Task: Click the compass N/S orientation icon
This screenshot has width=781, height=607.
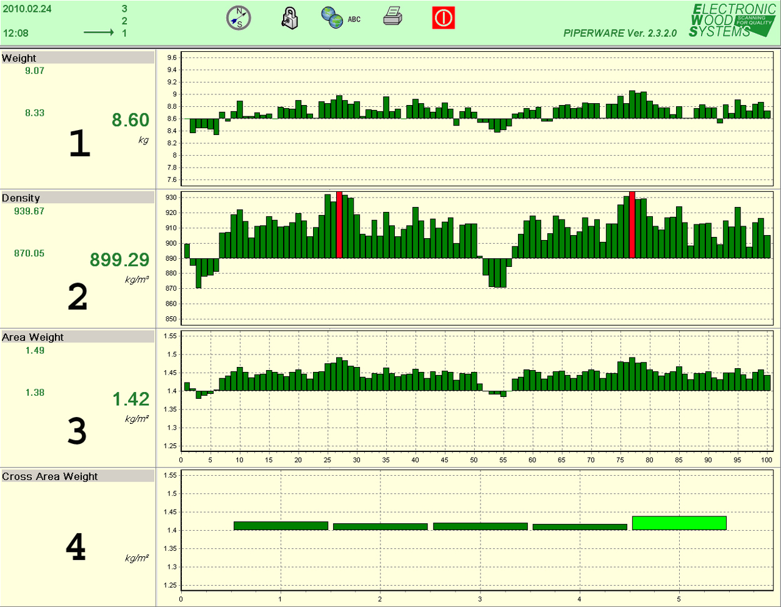Action: pyautogui.click(x=238, y=18)
